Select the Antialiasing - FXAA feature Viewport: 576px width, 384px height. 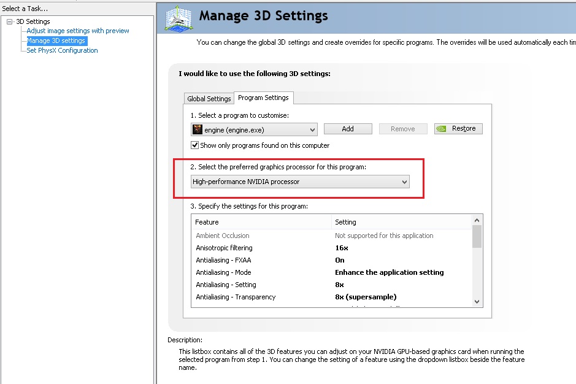pyautogui.click(x=223, y=260)
